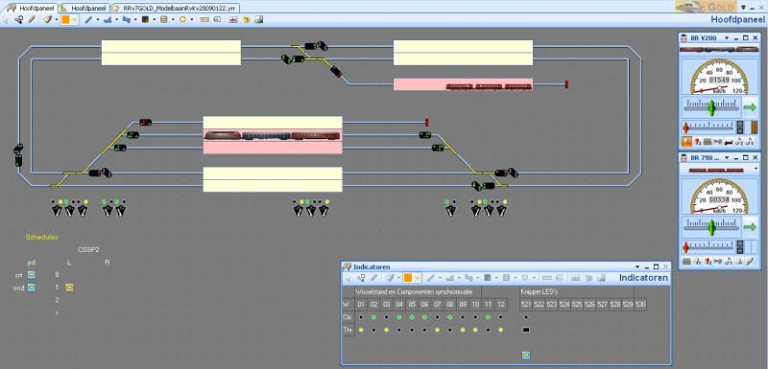This screenshot has height=369, width=768.
Task: Toggle the highlighted headlight function of BR V200
Action: click(x=686, y=142)
